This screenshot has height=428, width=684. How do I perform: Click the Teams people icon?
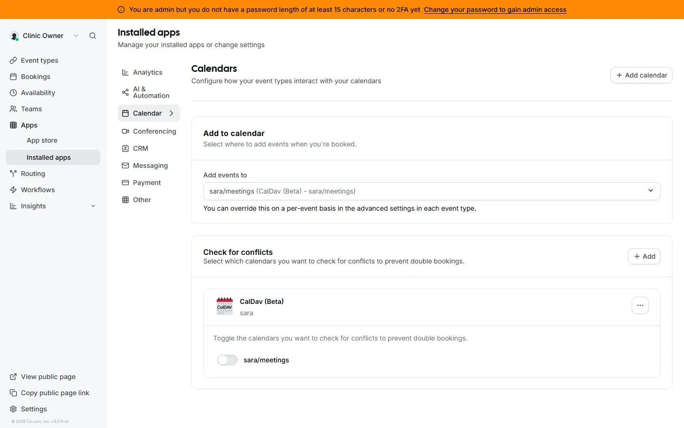pos(13,109)
